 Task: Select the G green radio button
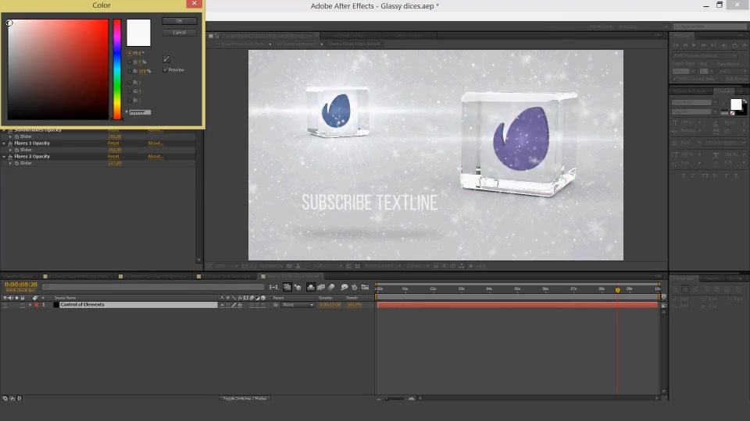click(130, 91)
